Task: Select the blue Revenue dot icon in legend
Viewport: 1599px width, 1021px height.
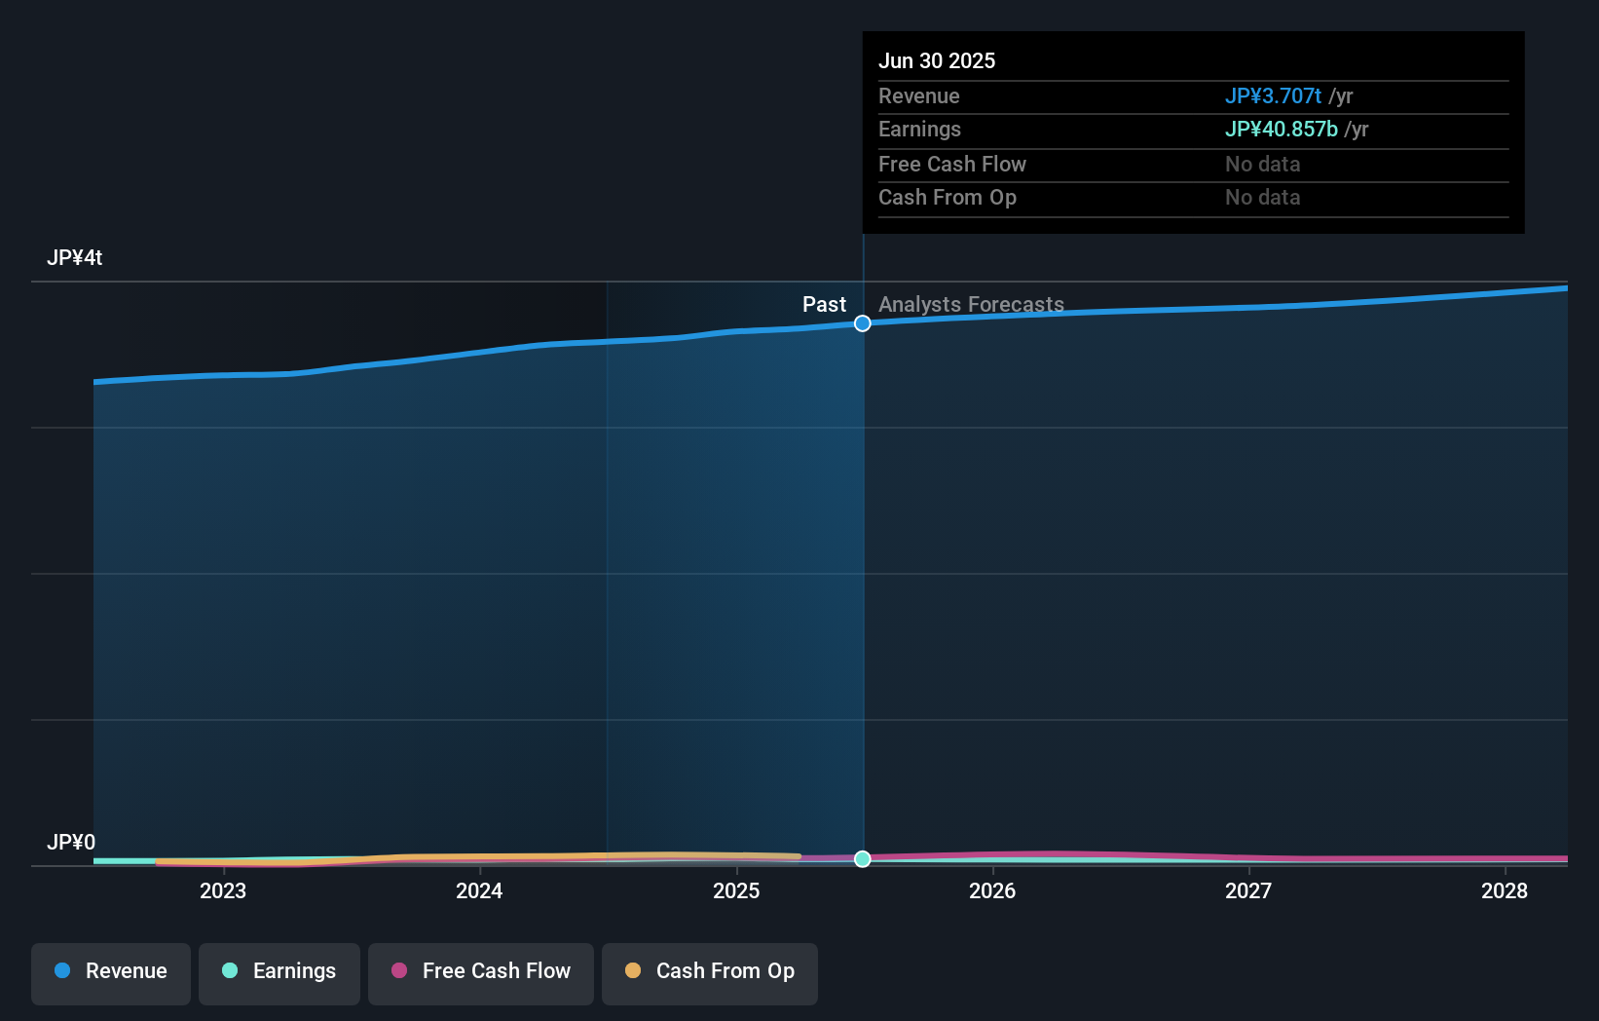Action: tap(61, 971)
